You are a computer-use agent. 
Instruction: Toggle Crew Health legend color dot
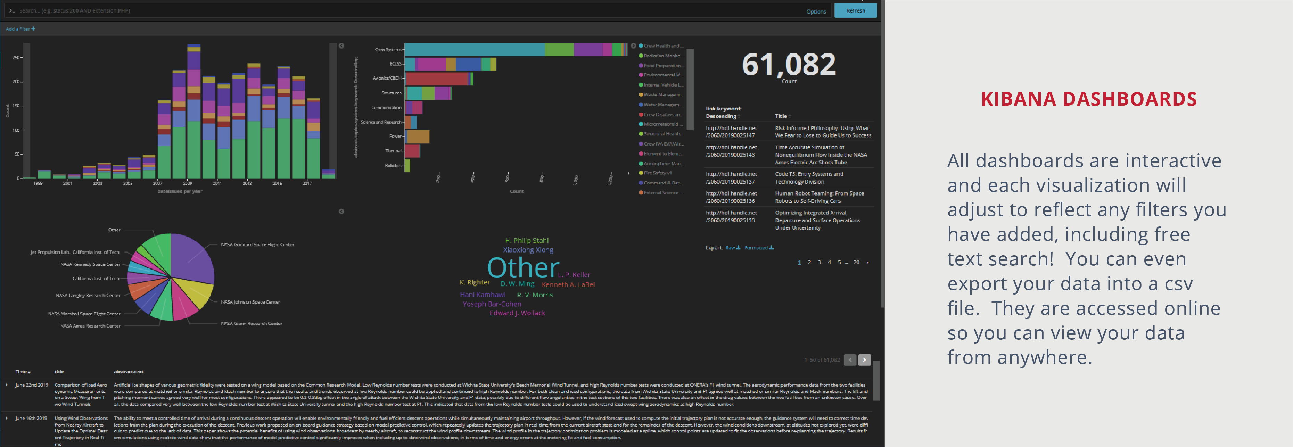tap(641, 45)
